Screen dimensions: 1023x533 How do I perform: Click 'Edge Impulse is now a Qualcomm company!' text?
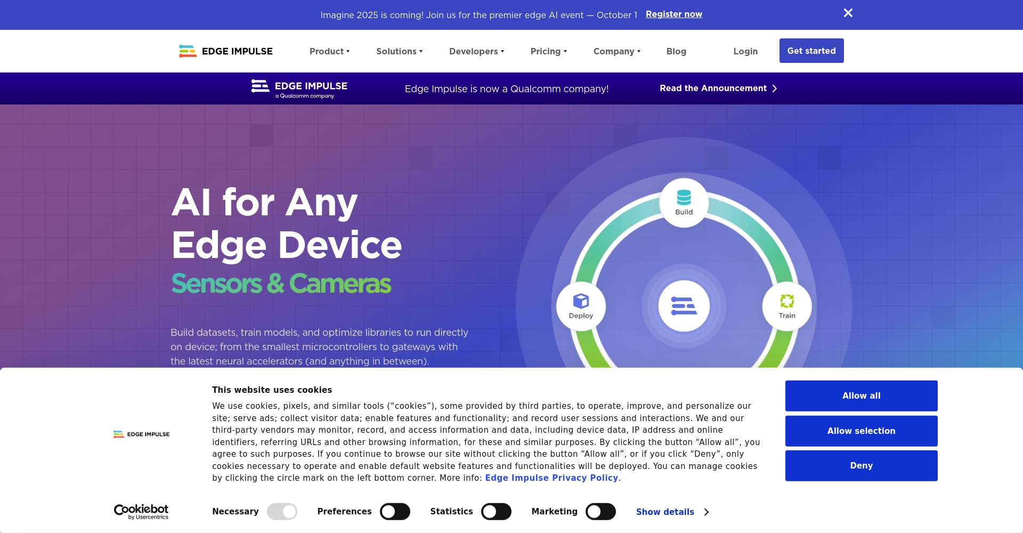[507, 89]
